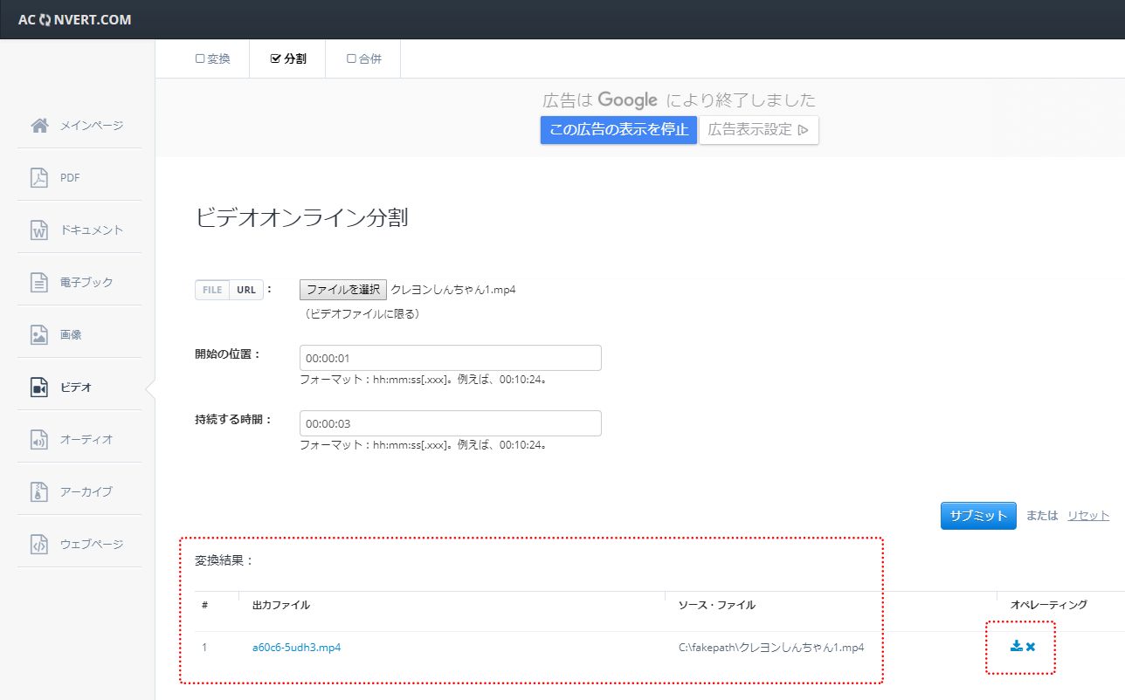Image resolution: width=1125 pixels, height=700 pixels.
Task: Click the code file icon beside ウェブページ
Action: [x=39, y=544]
